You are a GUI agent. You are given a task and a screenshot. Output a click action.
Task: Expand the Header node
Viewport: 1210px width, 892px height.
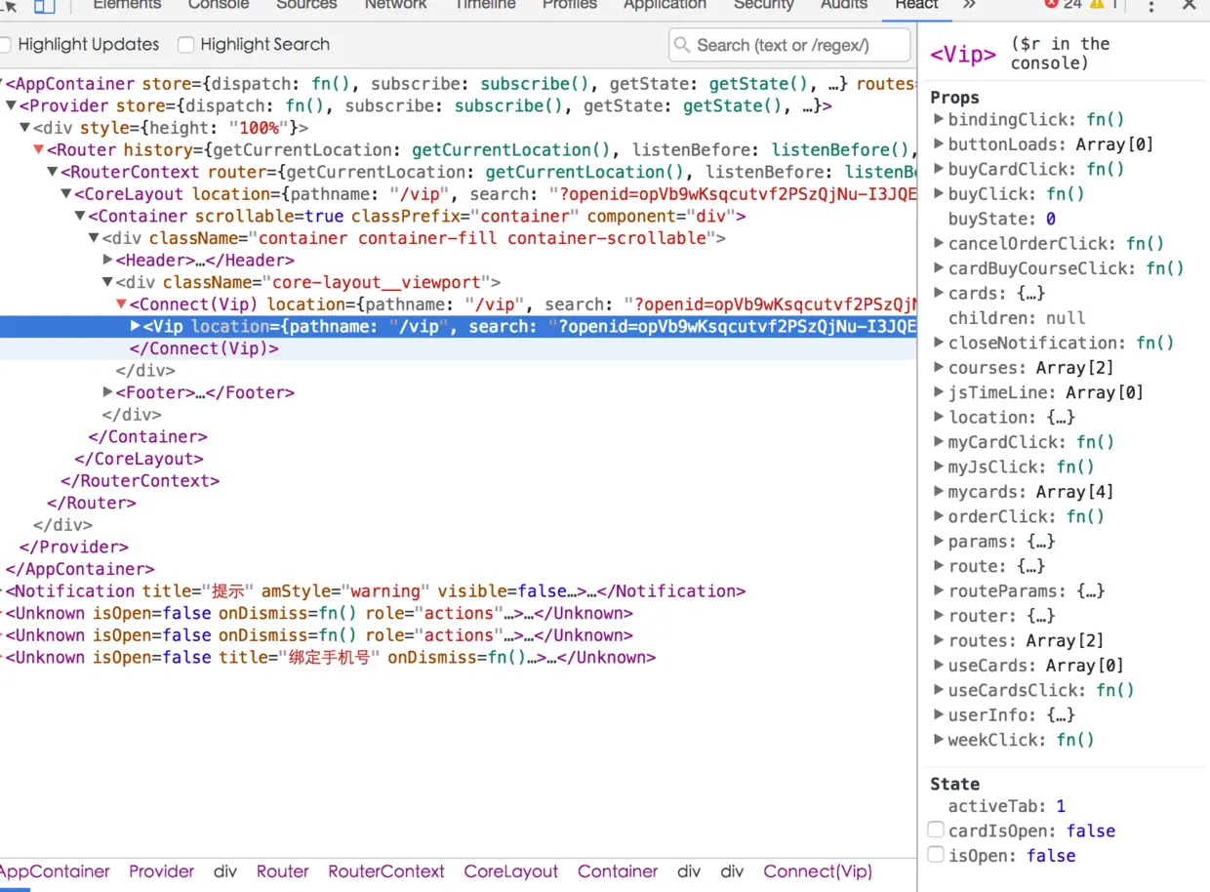[108, 261]
